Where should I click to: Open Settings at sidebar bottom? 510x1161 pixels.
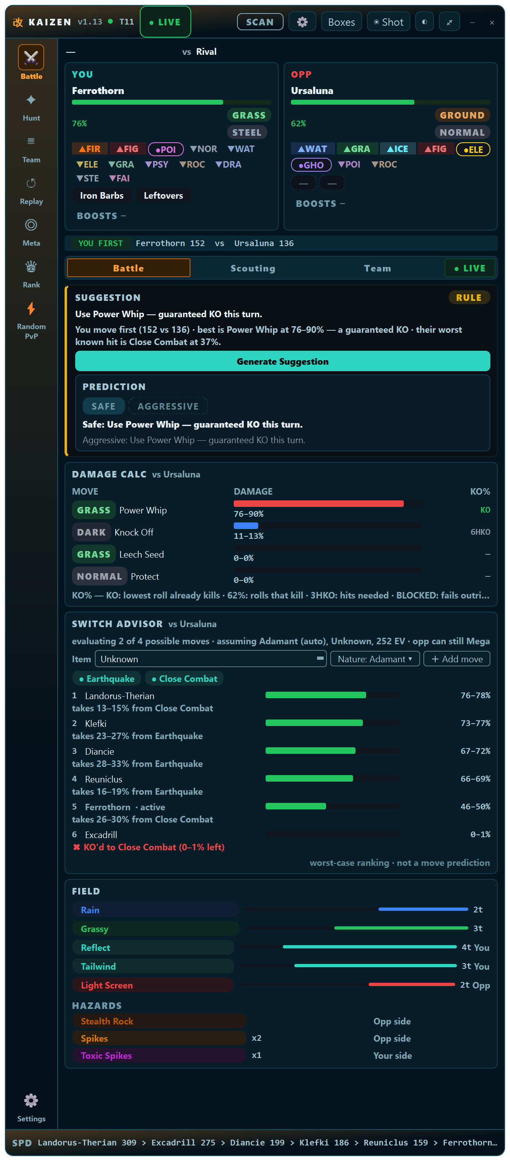(31, 1107)
